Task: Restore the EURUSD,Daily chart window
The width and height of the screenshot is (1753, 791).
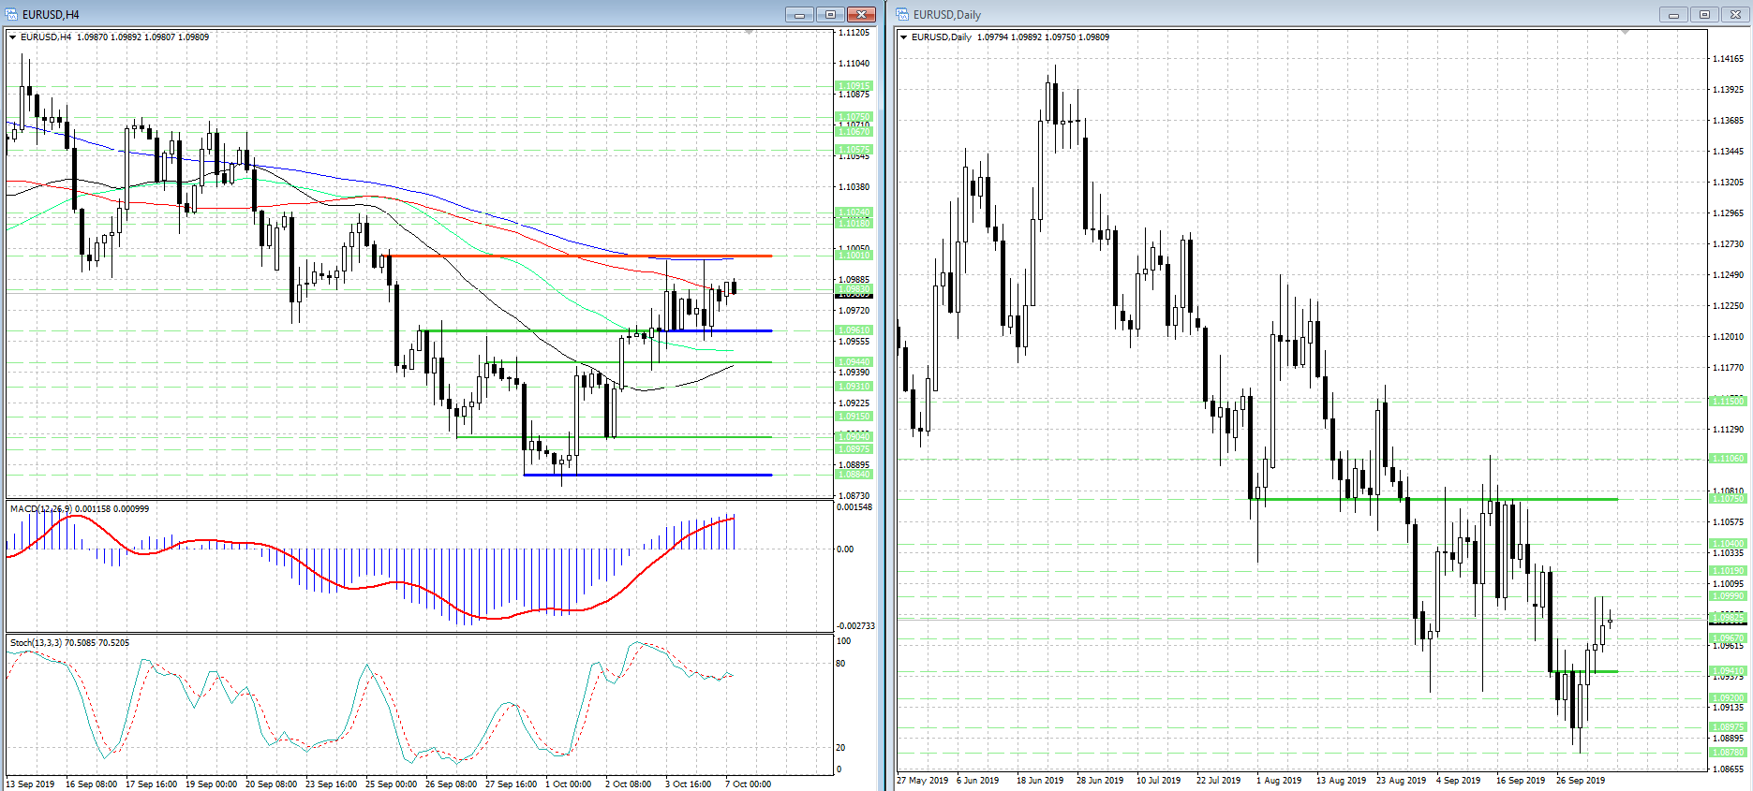Action: (1704, 14)
